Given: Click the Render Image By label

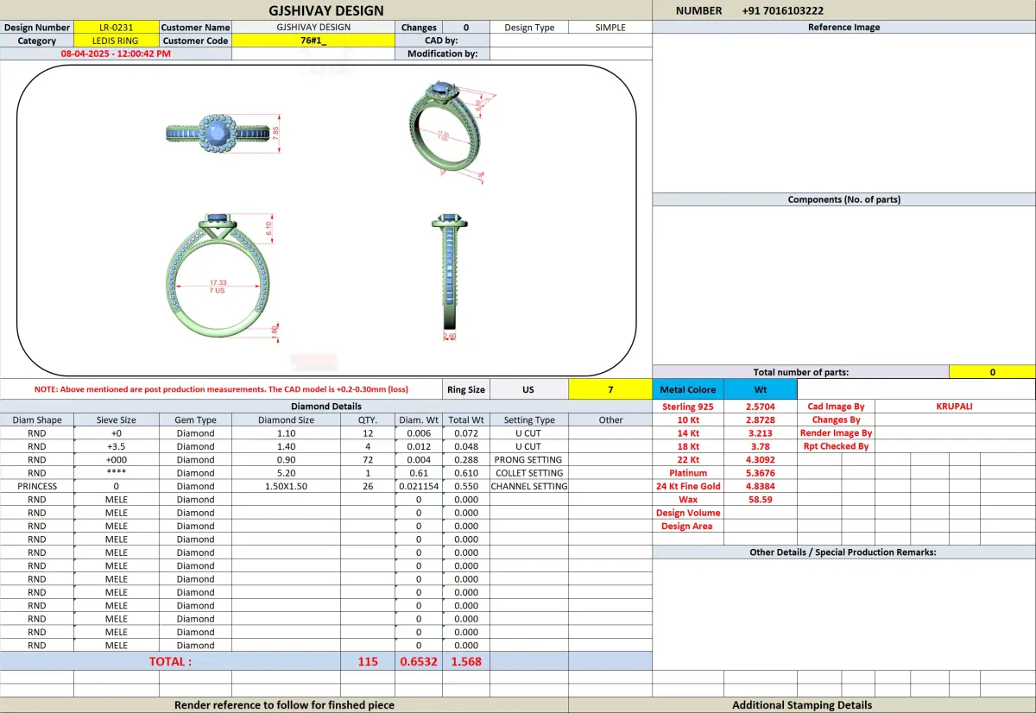Looking at the screenshot, I should [836, 432].
